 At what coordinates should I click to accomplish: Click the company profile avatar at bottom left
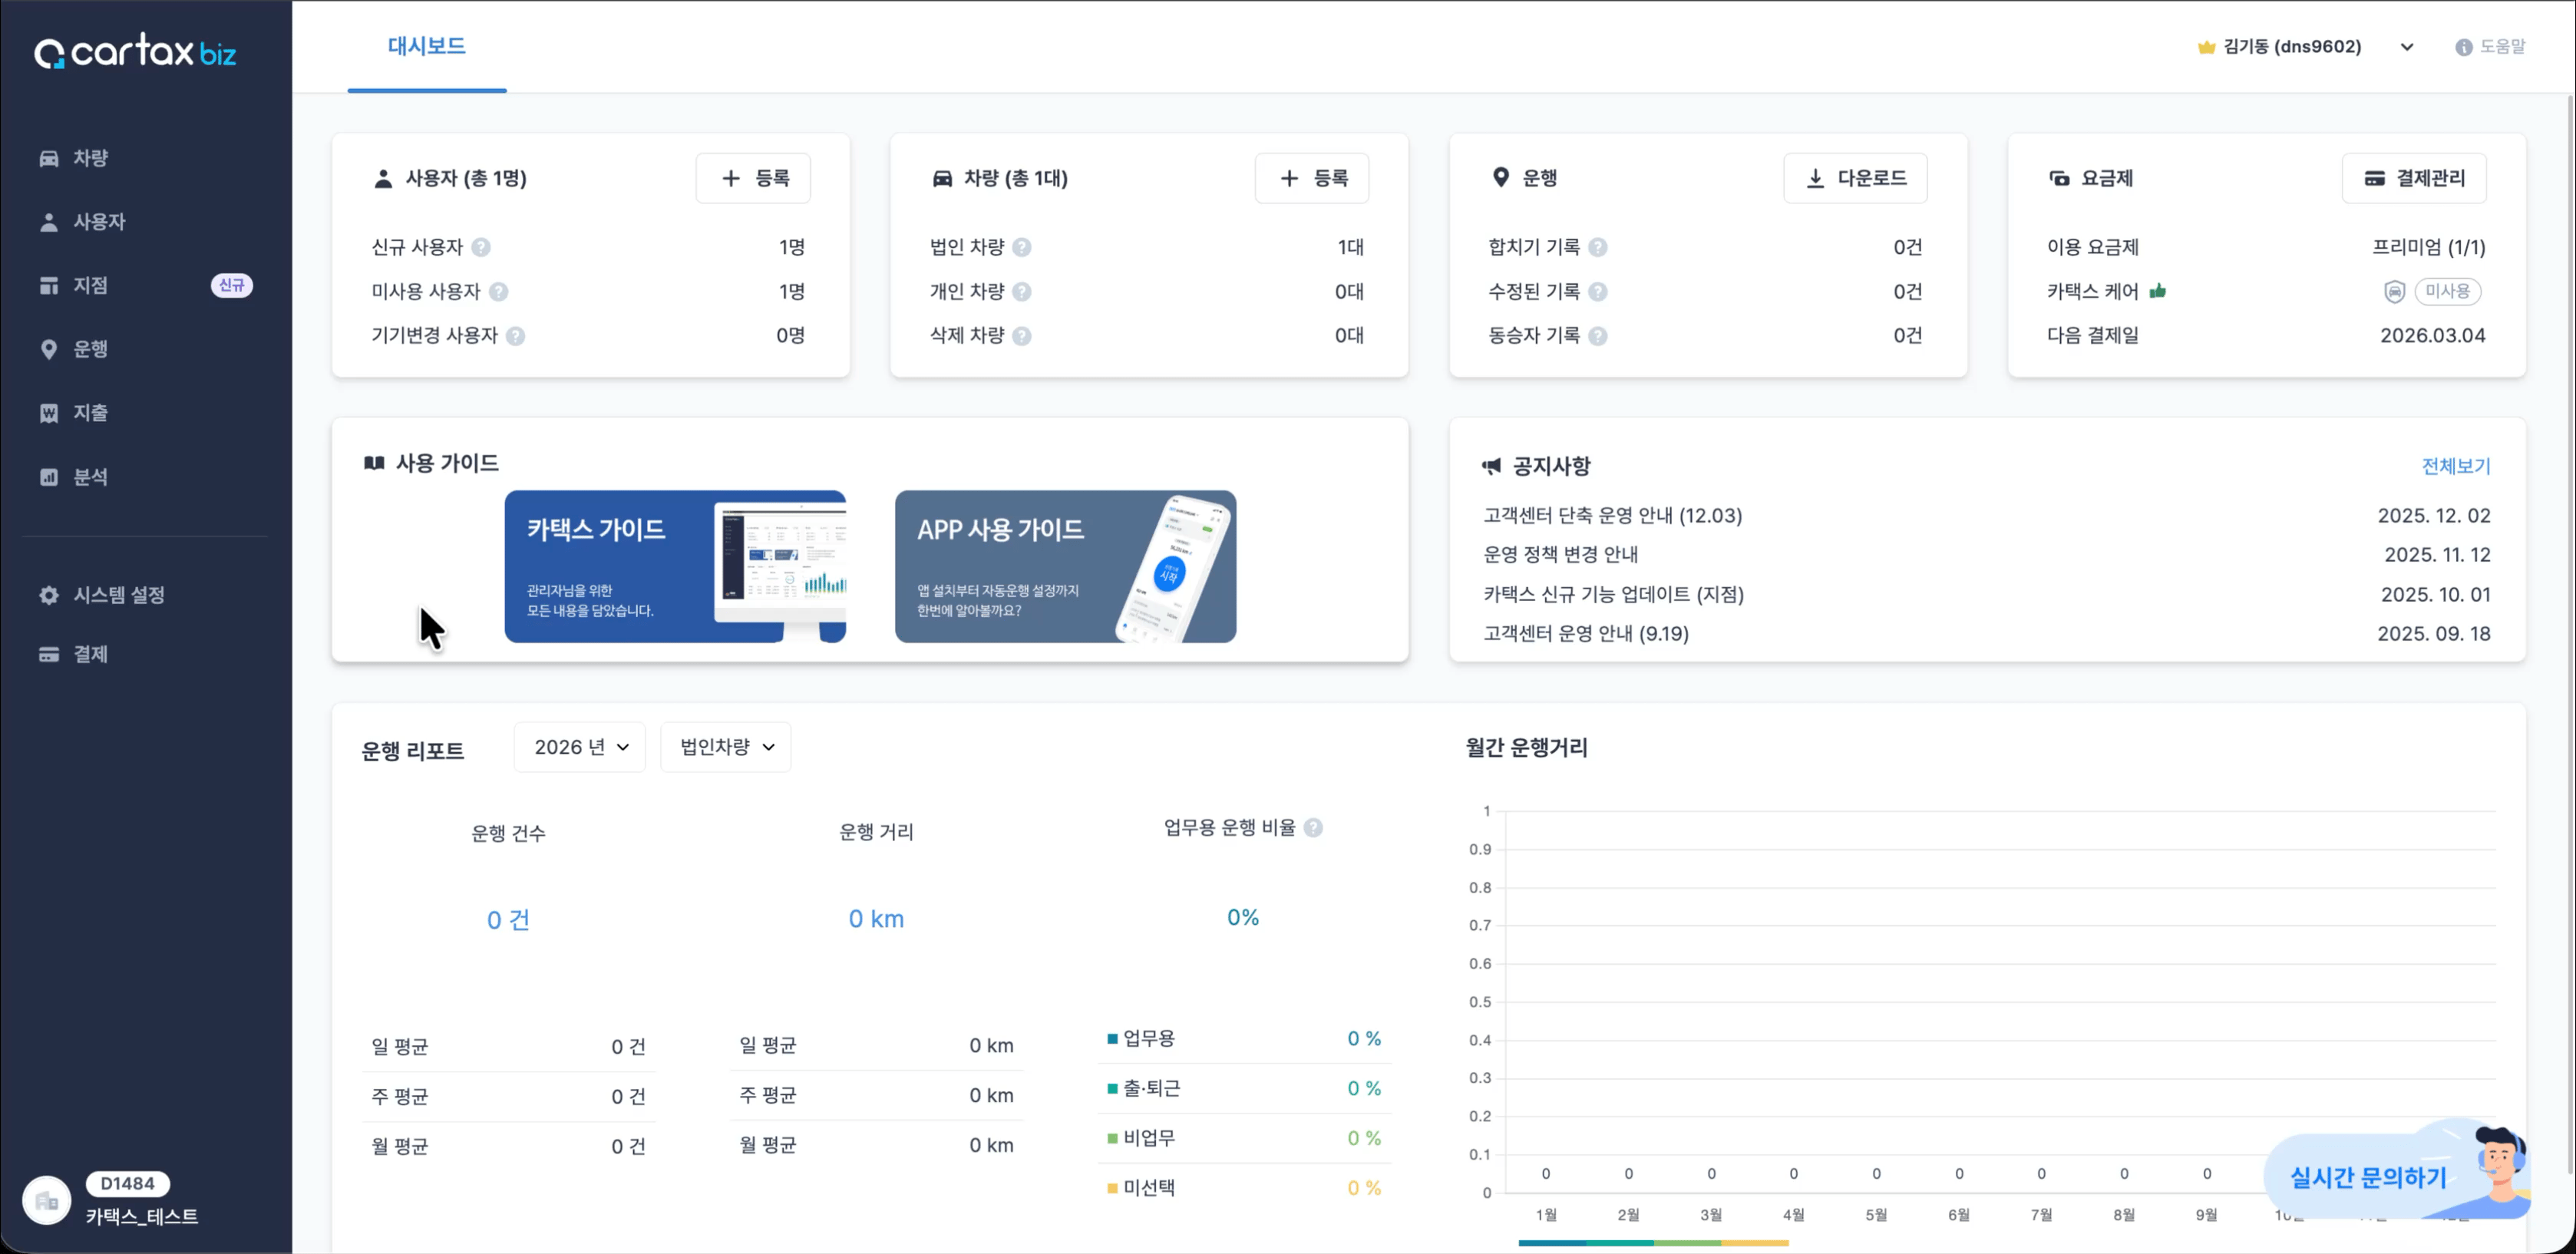[47, 1200]
